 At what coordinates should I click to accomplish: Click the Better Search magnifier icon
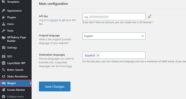point(3,70)
